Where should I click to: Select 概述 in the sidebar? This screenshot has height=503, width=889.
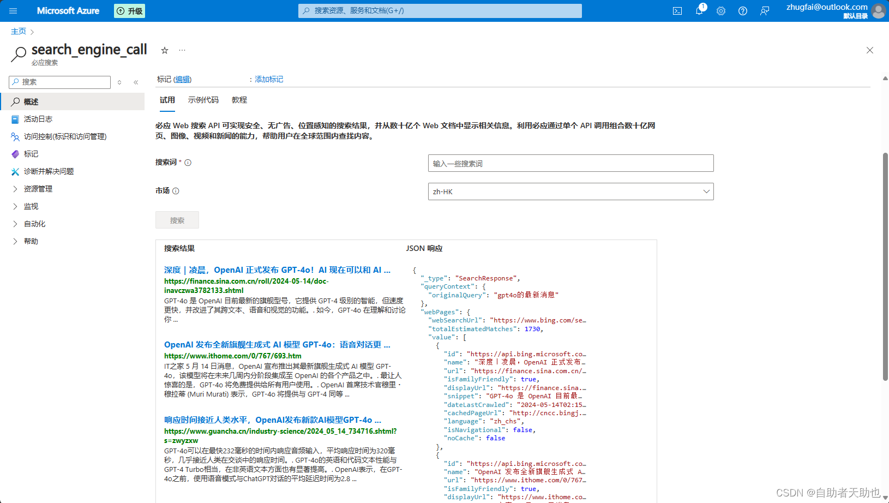click(x=72, y=101)
